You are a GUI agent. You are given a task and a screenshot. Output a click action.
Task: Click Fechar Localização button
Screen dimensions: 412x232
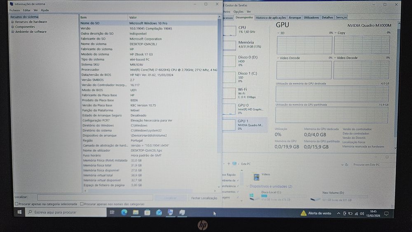tap(204, 198)
